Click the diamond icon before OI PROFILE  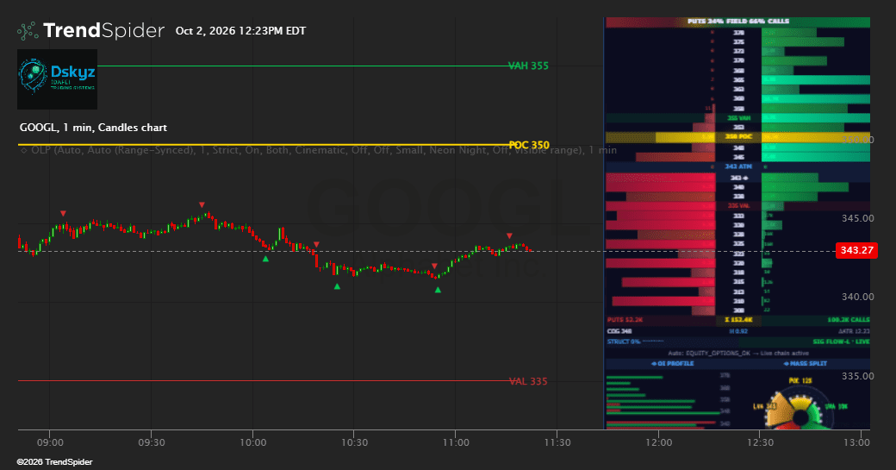pos(654,364)
